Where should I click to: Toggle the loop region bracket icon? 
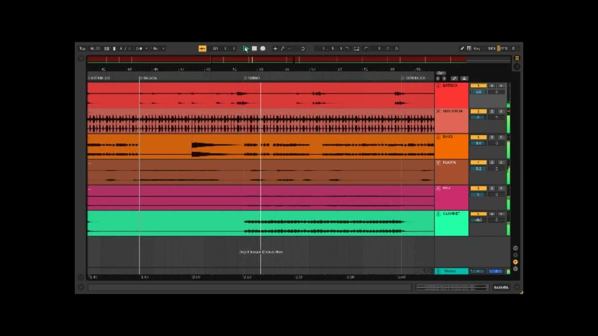356,49
